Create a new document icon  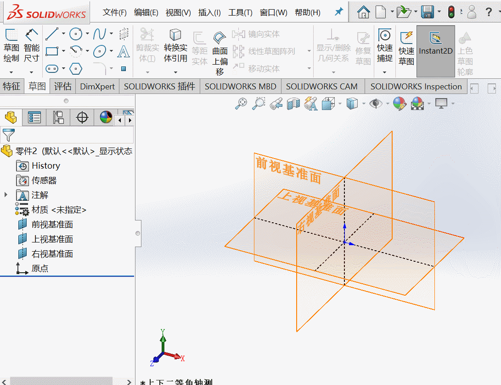point(381,12)
